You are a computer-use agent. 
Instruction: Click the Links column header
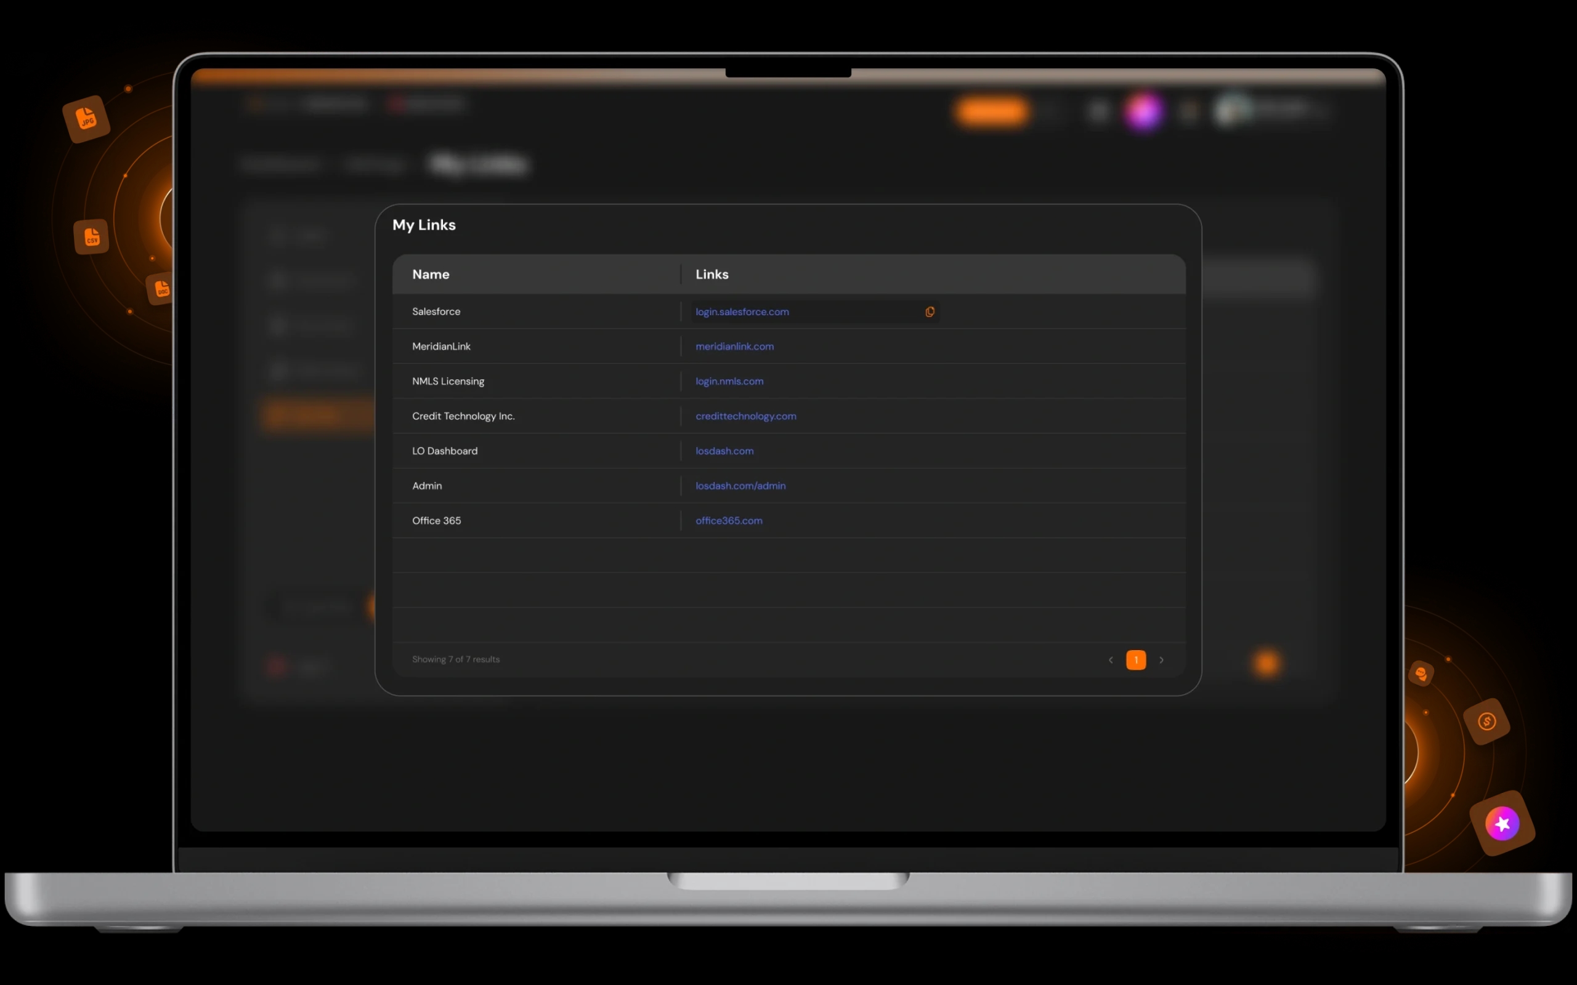pyautogui.click(x=711, y=275)
